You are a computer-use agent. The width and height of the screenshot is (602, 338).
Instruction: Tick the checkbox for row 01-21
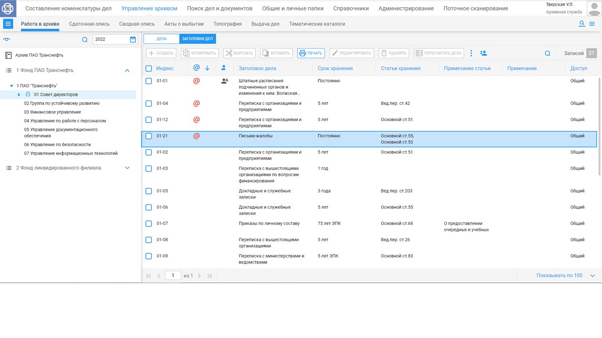pyautogui.click(x=149, y=136)
